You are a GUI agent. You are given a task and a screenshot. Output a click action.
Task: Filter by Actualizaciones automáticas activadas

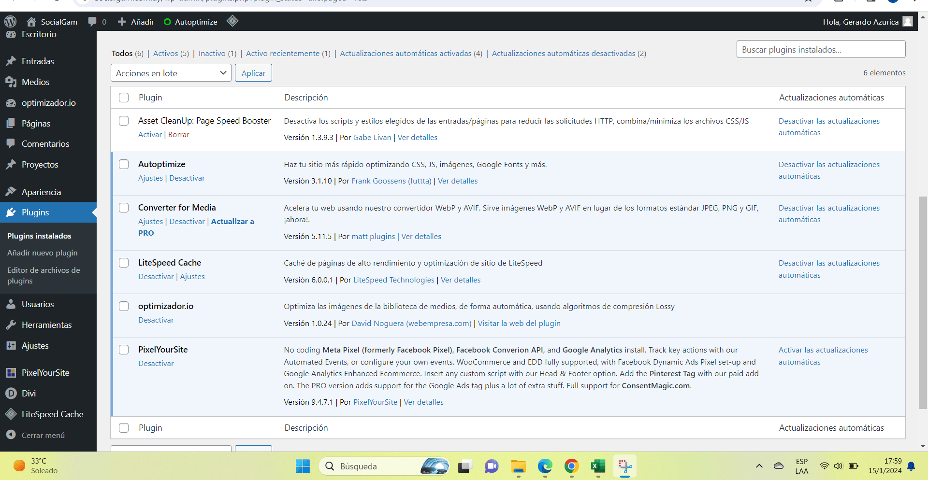(x=411, y=53)
